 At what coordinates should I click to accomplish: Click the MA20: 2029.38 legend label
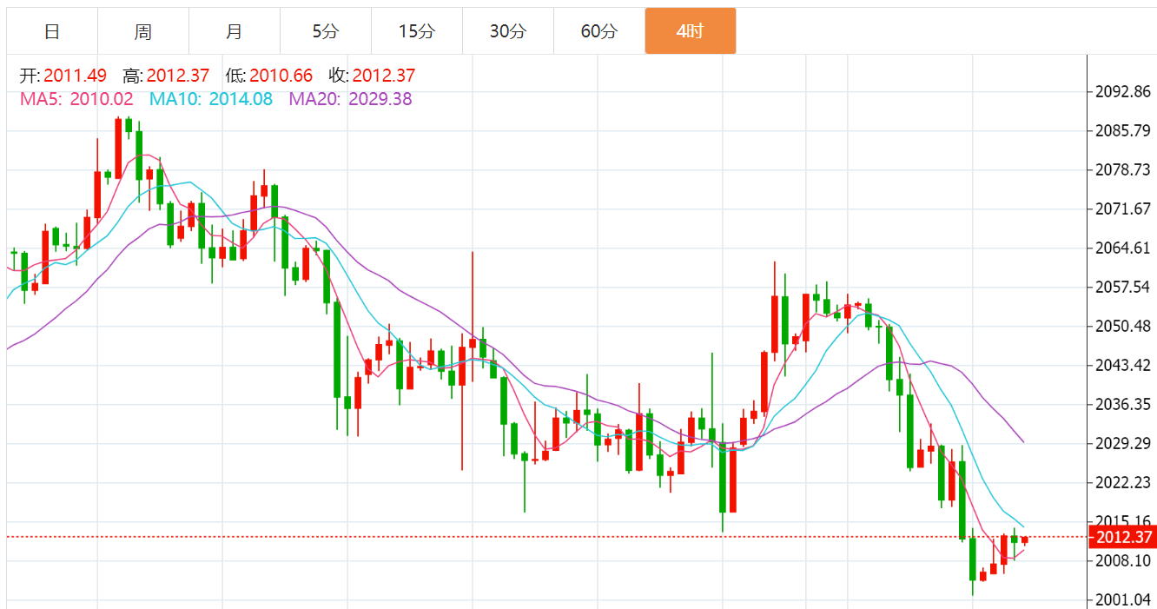click(x=351, y=99)
